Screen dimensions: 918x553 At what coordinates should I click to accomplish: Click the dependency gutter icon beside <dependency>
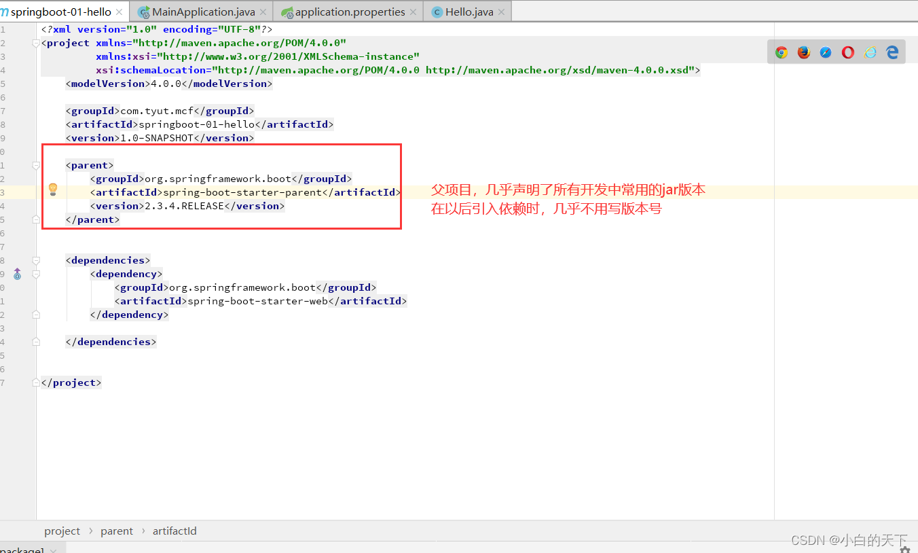(x=17, y=274)
